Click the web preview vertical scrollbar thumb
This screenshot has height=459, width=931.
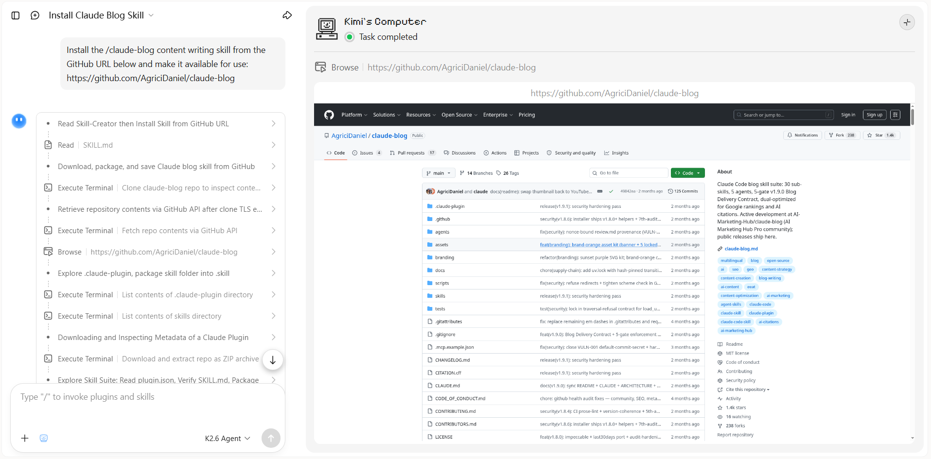click(x=912, y=117)
